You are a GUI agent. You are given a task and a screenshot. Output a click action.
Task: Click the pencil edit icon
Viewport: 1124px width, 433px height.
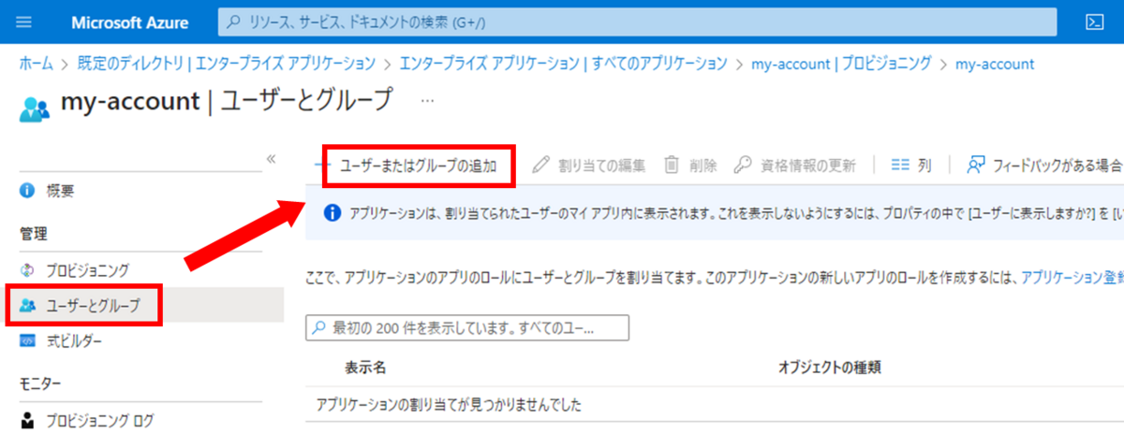tap(540, 166)
